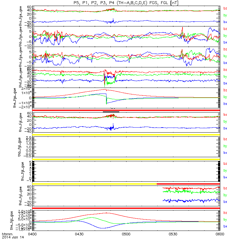Viewport: 236px width, 252px height.
Task: Click the the_fgs_gse y-axis title
Action: click(14, 98)
